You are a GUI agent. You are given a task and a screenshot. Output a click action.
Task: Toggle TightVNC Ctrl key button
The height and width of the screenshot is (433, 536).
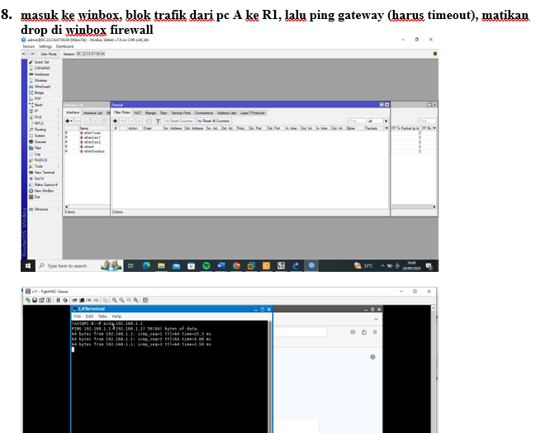click(88, 300)
